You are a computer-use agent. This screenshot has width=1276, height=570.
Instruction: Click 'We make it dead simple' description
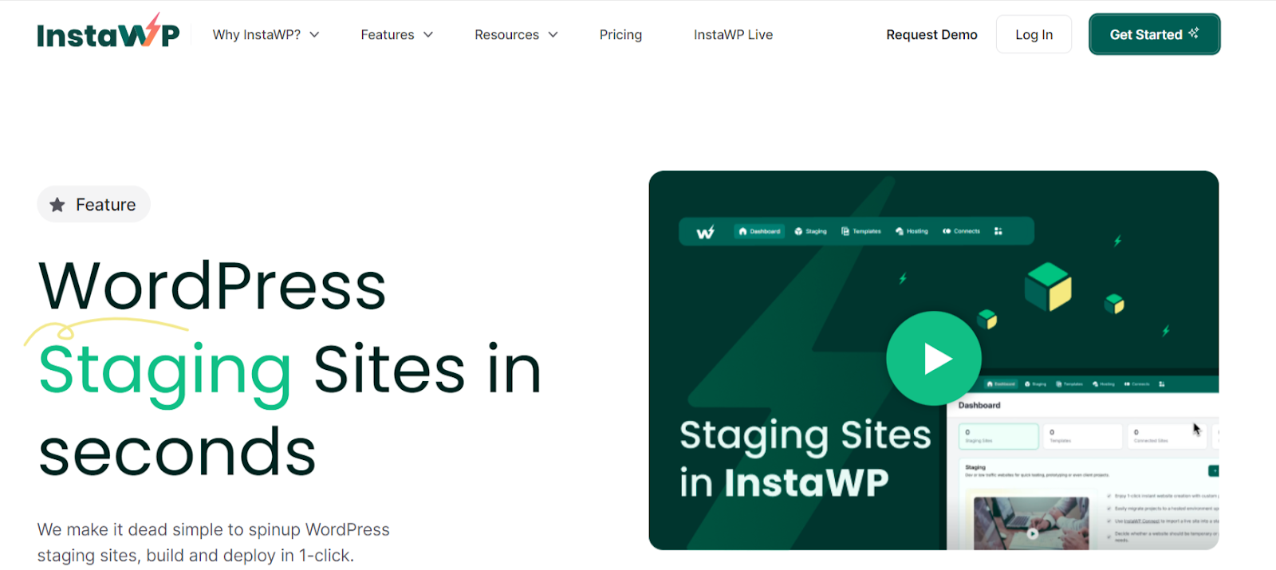pyautogui.click(x=214, y=542)
